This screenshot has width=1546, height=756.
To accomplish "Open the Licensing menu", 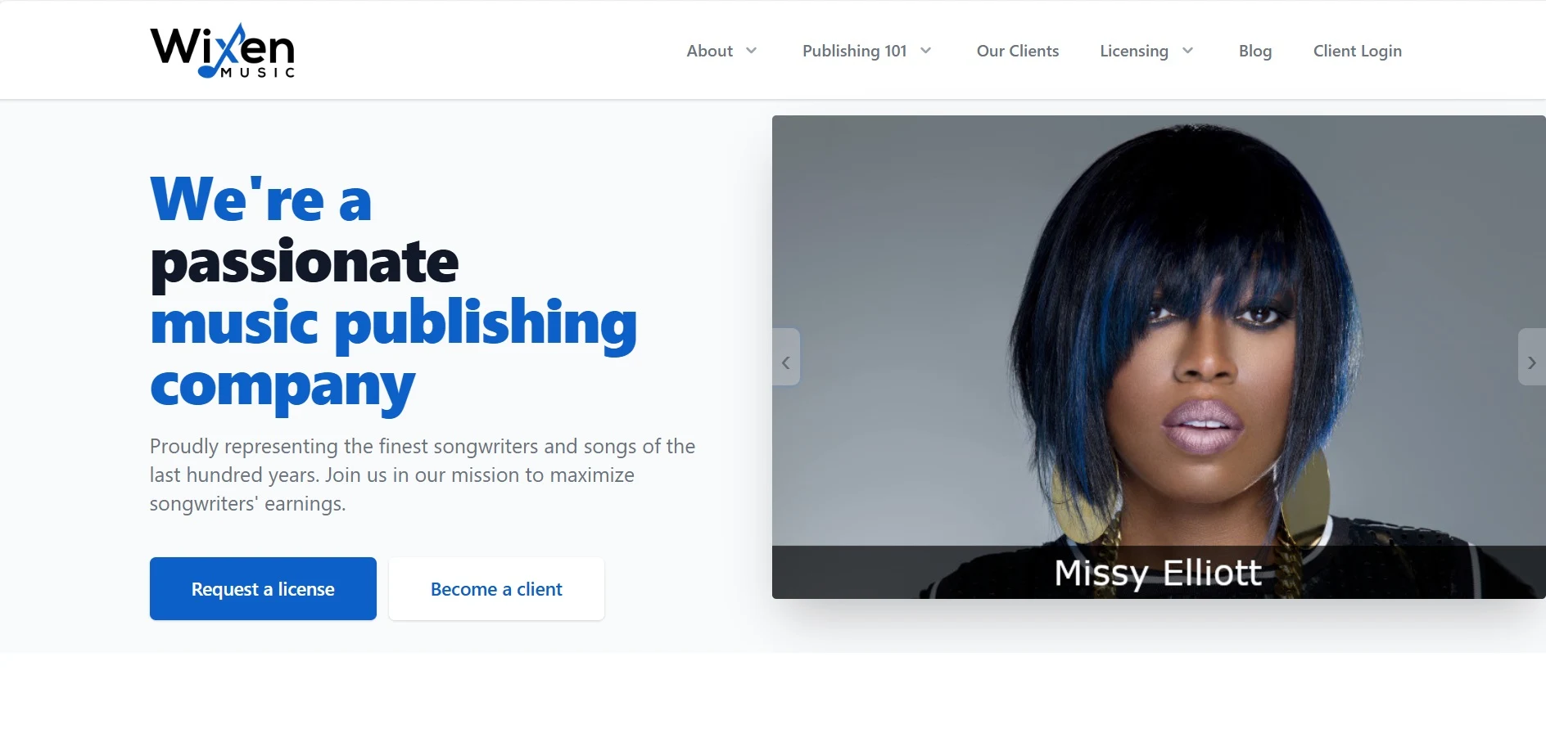I will click(1134, 51).
